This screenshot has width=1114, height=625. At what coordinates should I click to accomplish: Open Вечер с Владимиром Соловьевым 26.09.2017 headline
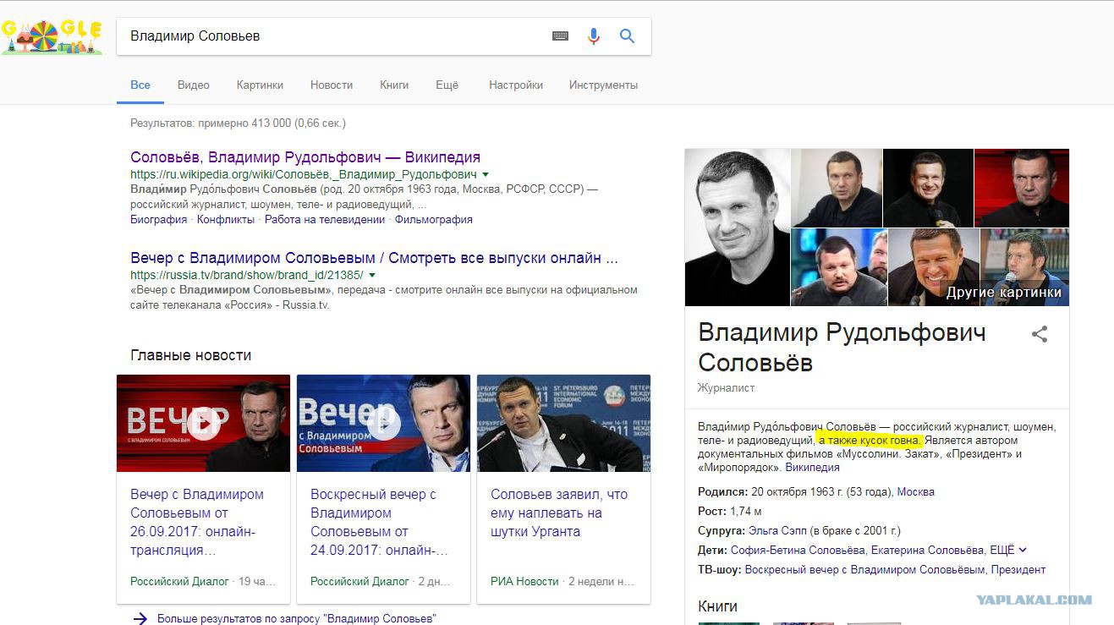point(197,522)
